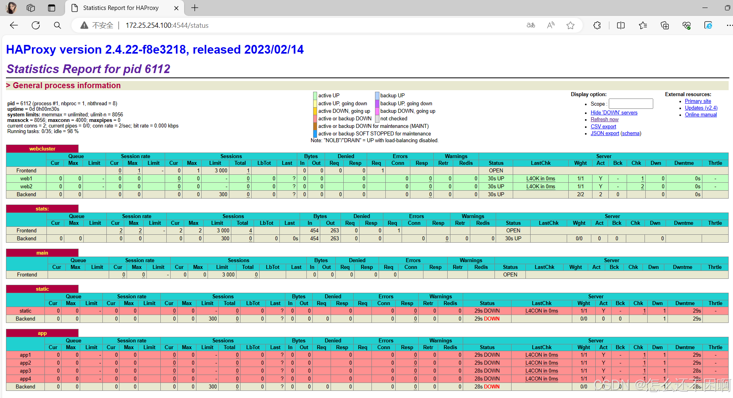Click OPEN status in main Frontend row
Screen dimensions: 733x398
(x=510, y=275)
